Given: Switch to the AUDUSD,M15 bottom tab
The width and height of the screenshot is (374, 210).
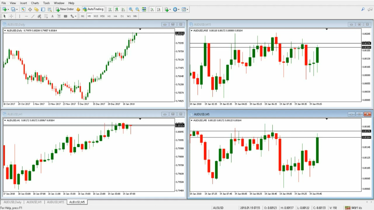Looking at the screenshot, I should coord(55,202).
